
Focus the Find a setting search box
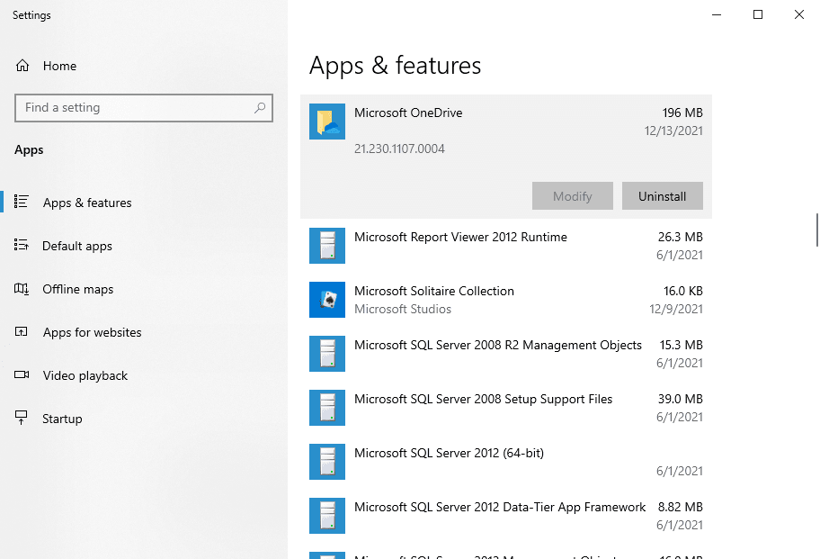[x=144, y=108]
